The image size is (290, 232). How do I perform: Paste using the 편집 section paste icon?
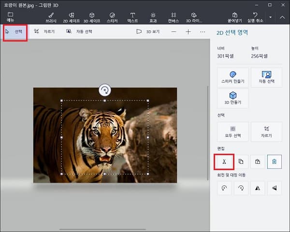point(258,162)
